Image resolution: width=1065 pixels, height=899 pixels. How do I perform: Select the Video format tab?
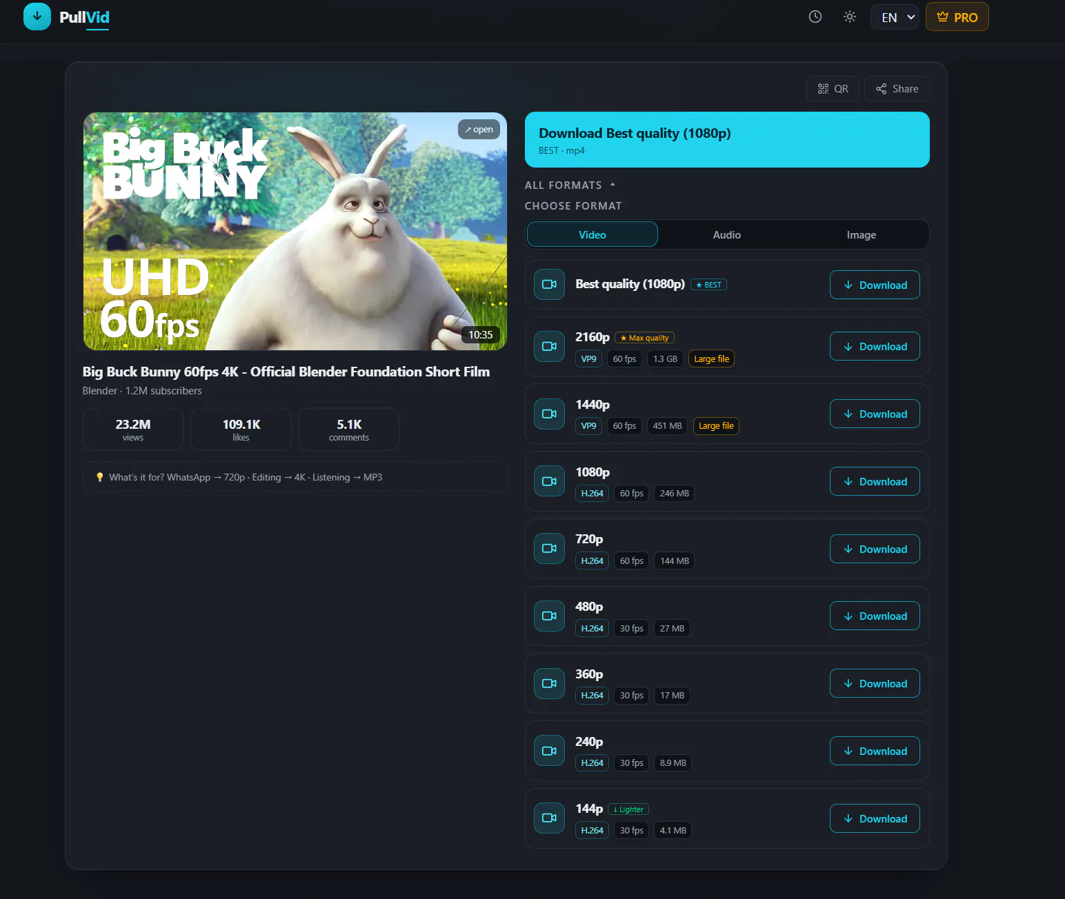pyautogui.click(x=593, y=235)
